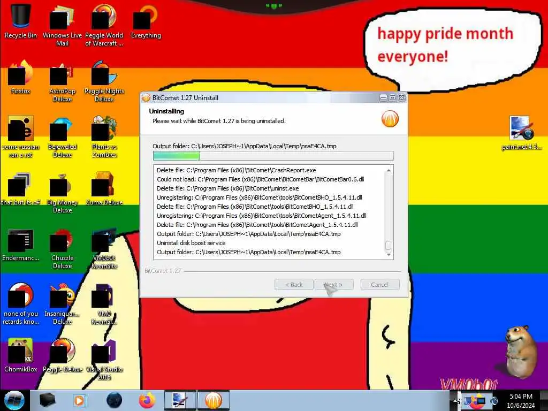
Task: Switch to paint.net taskbar button
Action: pos(180,400)
